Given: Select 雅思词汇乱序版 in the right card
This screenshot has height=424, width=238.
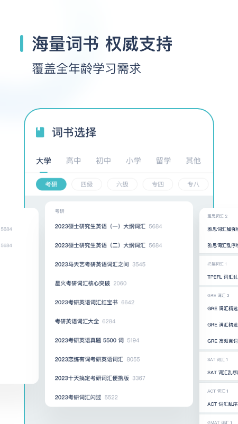Looking at the screenshot, I should 223,245.
